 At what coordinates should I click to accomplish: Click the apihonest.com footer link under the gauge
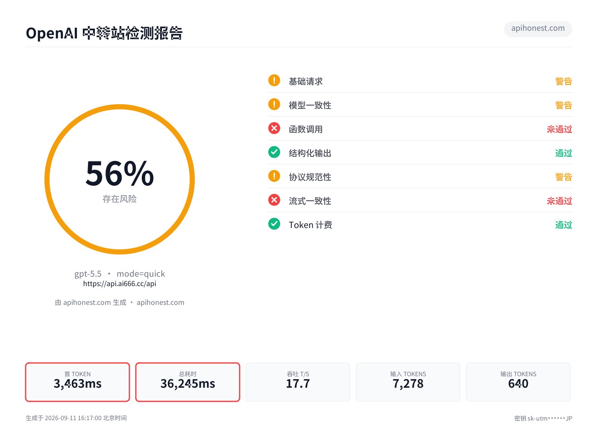pyautogui.click(x=160, y=302)
